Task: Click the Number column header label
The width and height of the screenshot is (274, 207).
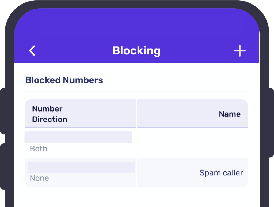Action: (47, 109)
